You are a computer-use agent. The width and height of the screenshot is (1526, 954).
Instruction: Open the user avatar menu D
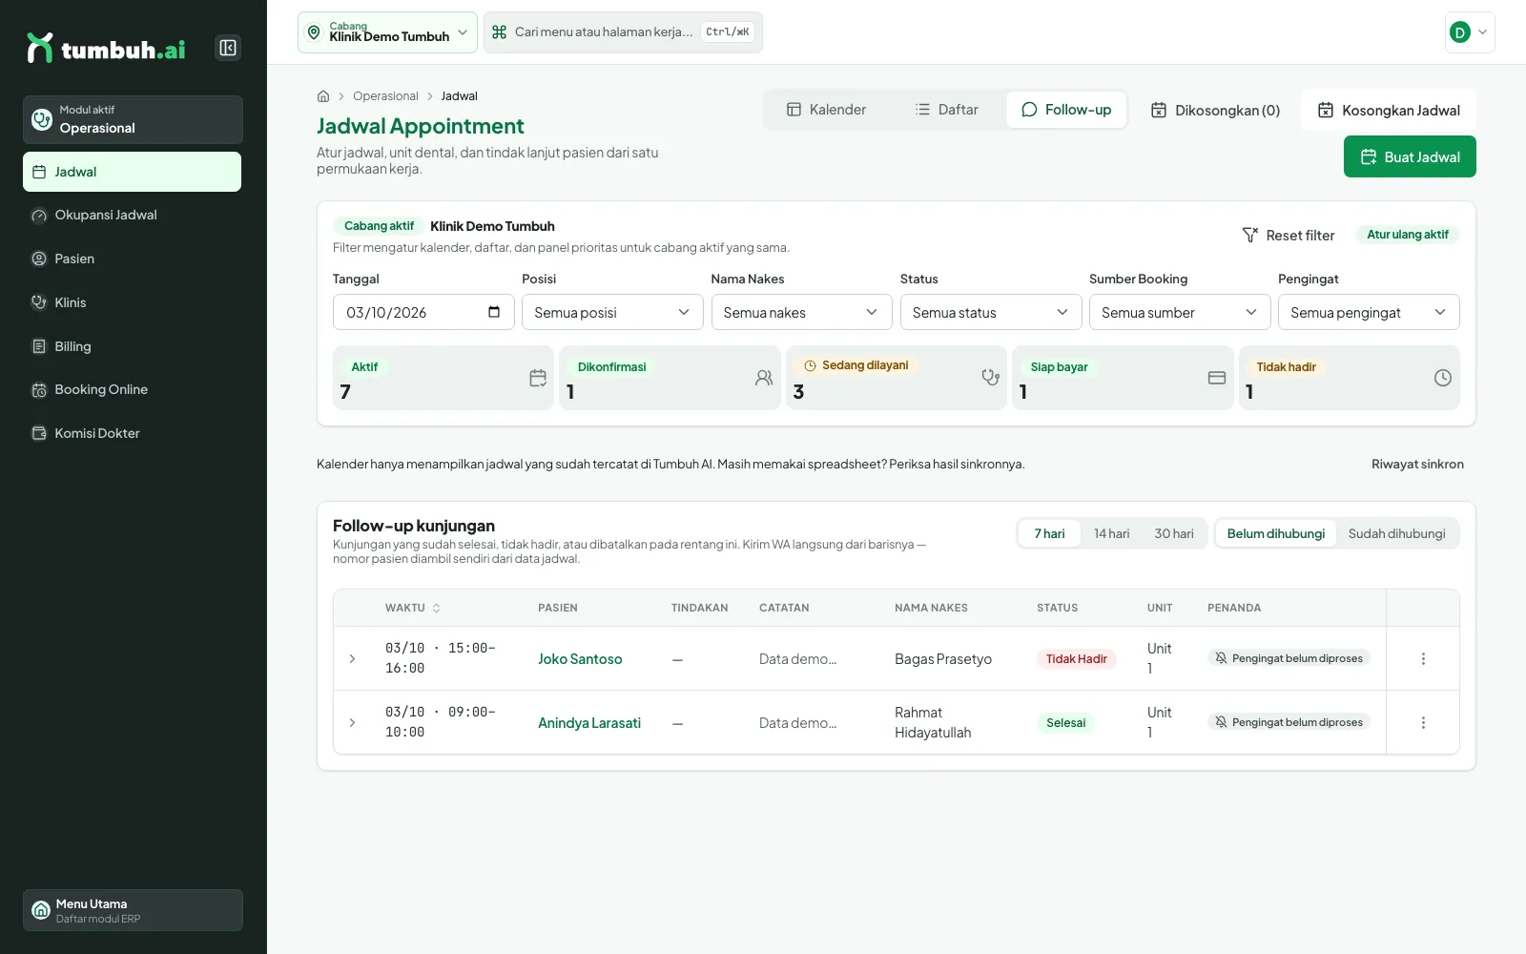tap(1470, 32)
